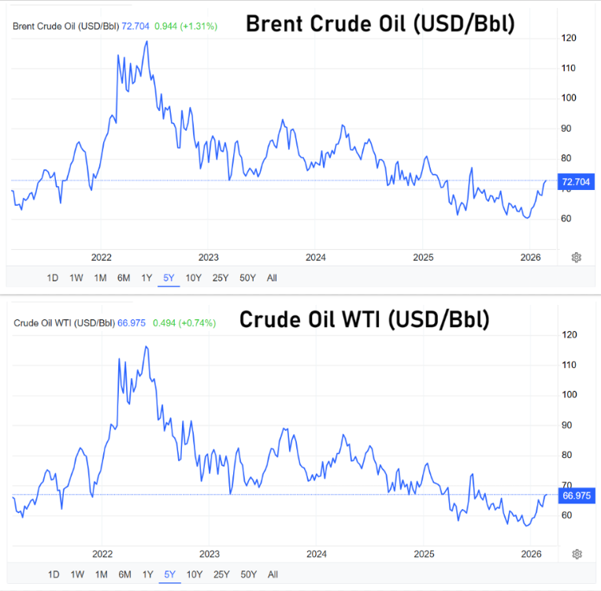Select 1D range on WTI chart
The image size is (601, 591).
(53, 574)
